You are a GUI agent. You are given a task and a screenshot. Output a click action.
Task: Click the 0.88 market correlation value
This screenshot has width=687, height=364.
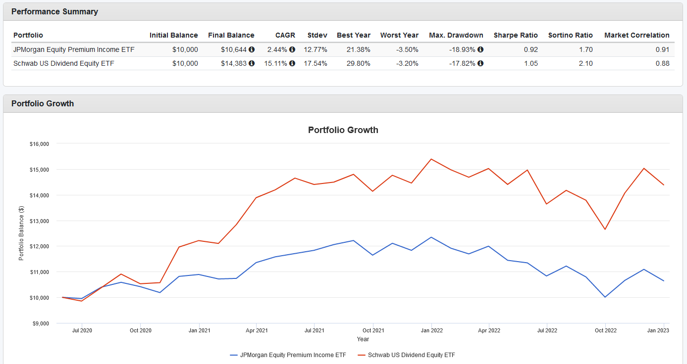[663, 63]
